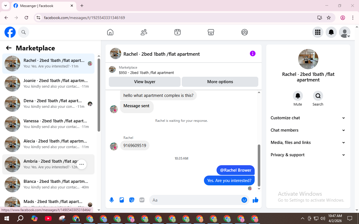359x224 pixels.
Task: Open the taskbar volume control
Action: click(x=323, y=218)
